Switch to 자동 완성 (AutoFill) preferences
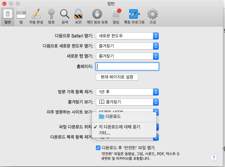225x167 pixels. (x=36, y=17)
